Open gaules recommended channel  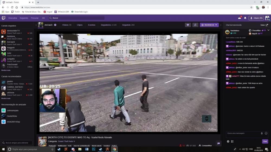17,82
